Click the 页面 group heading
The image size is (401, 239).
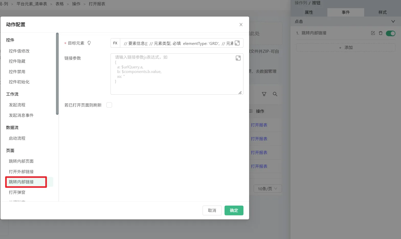click(x=10, y=150)
